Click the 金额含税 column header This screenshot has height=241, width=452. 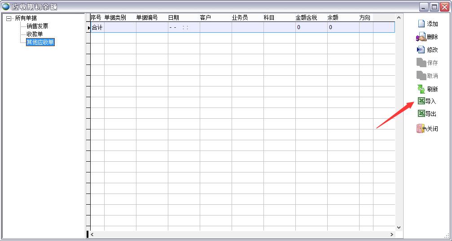click(x=307, y=17)
